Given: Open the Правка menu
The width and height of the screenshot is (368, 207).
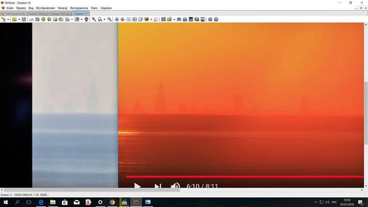Looking at the screenshot, I should point(21,8).
